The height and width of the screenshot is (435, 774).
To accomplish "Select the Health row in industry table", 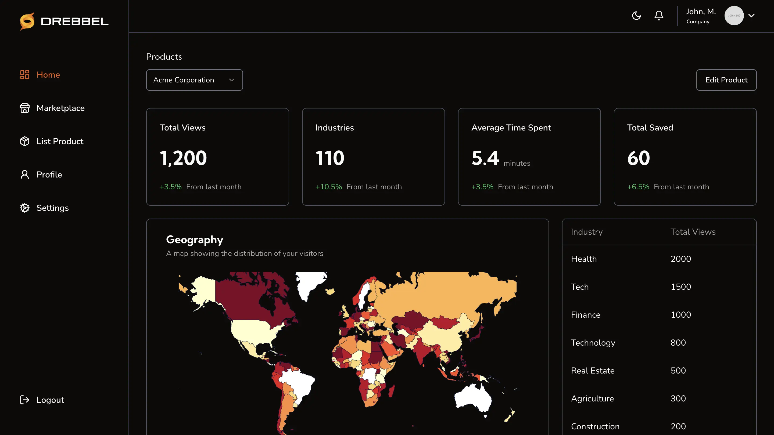I will pos(659,259).
